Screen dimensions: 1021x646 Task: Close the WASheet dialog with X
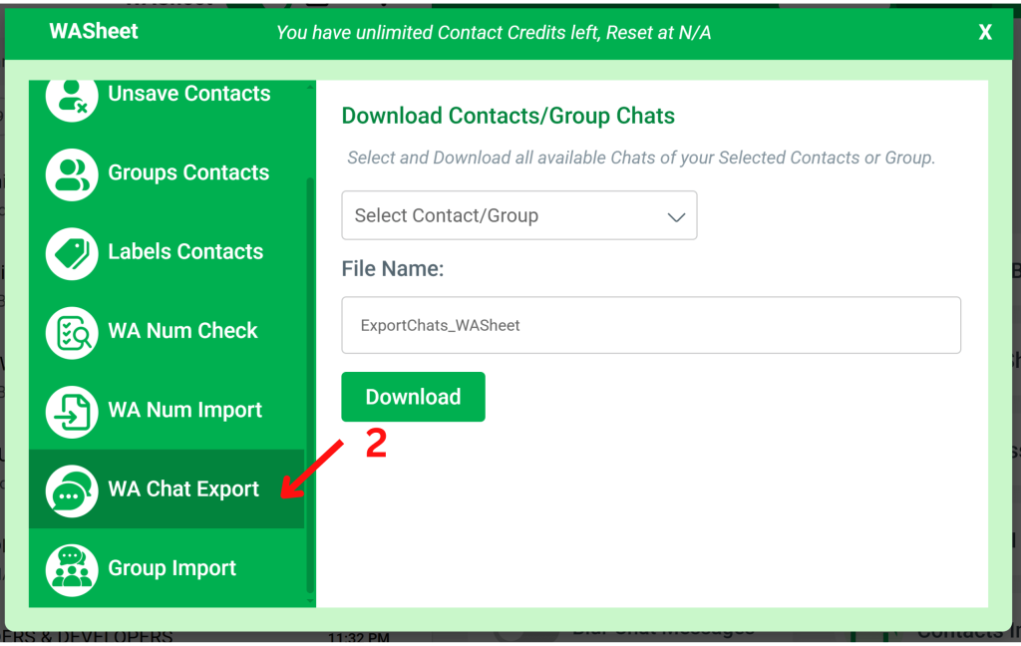pyautogui.click(x=985, y=32)
